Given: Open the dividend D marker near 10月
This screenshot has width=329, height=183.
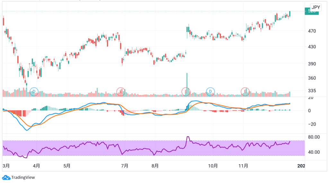Looking at the screenshot, I should [210, 92].
